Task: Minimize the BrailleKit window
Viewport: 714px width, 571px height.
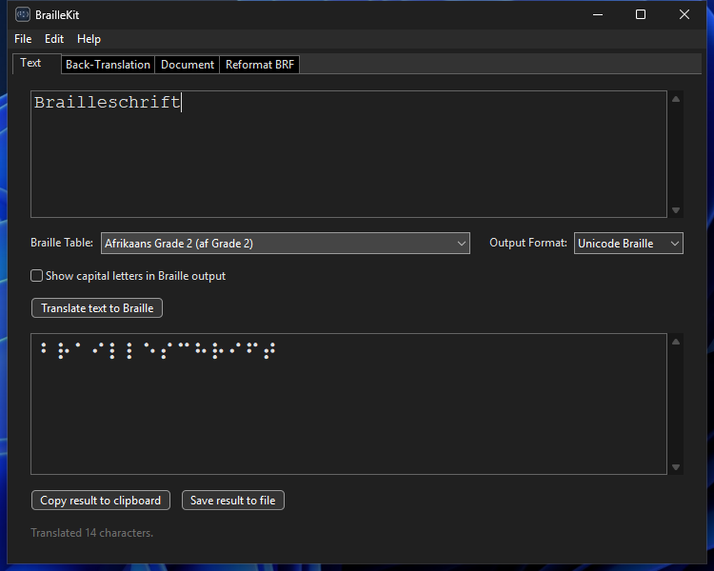Action: point(598,14)
